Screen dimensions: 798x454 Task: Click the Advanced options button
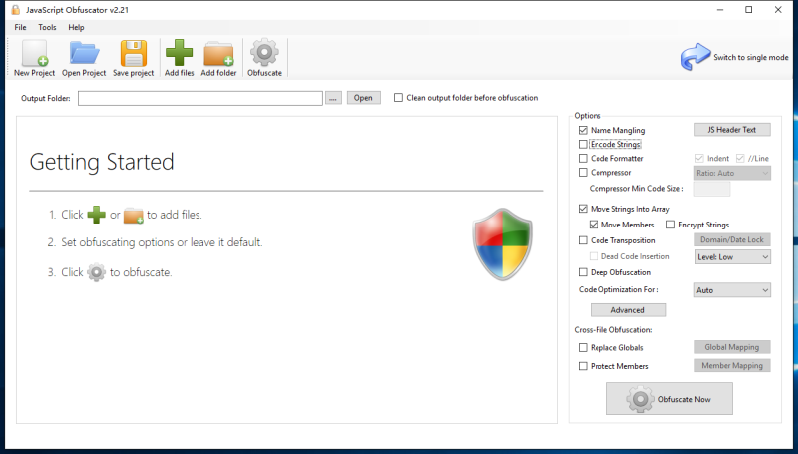[x=627, y=310]
